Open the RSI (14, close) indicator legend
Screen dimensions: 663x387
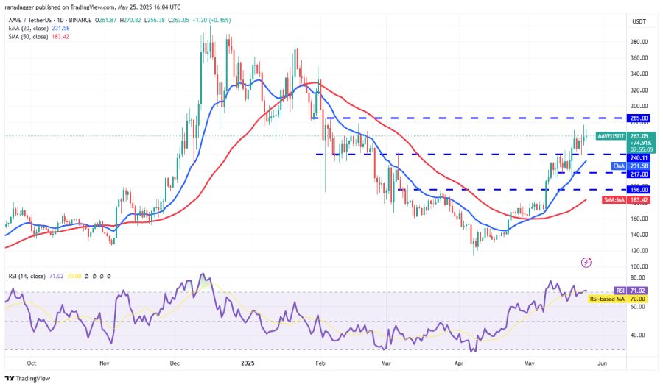(x=27, y=277)
